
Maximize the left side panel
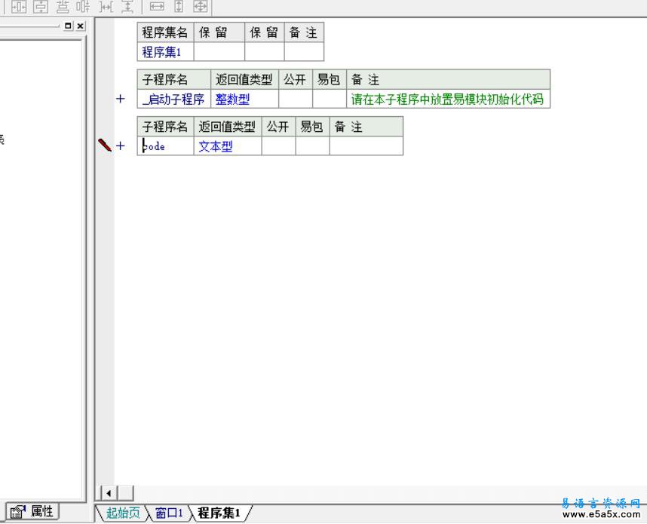(69, 26)
